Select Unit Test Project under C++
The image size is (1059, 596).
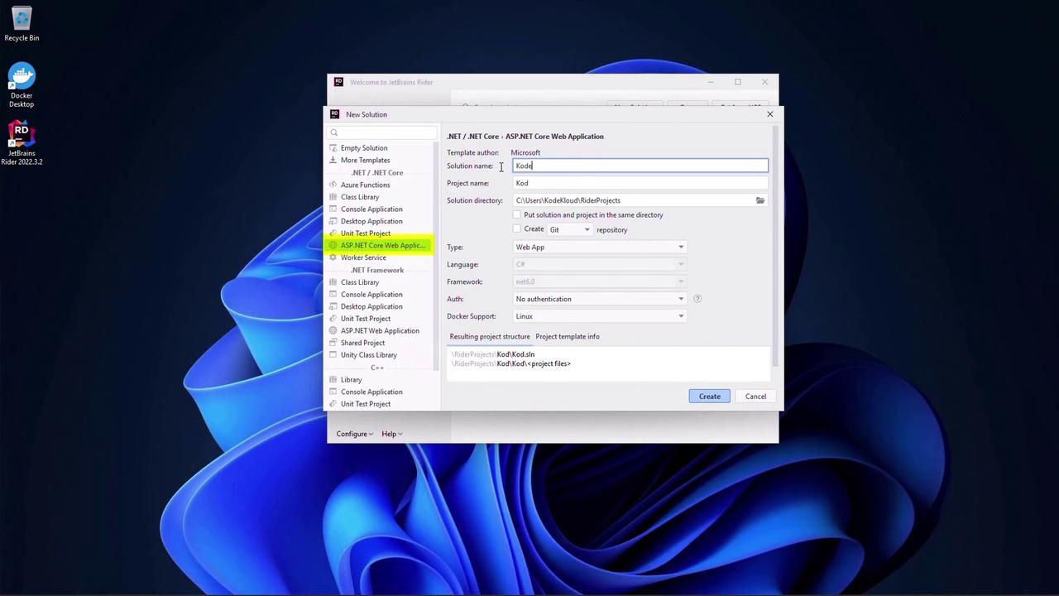366,404
